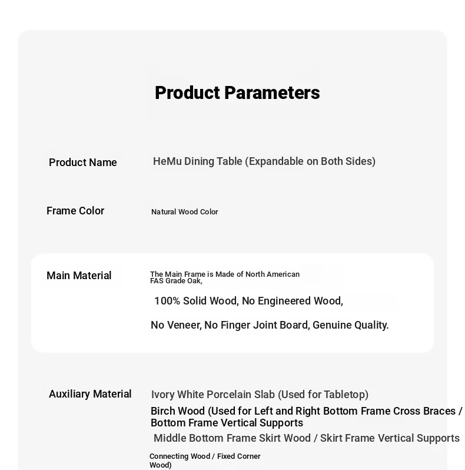Click the "(Used for Tabletop)" phrase

click(x=323, y=395)
